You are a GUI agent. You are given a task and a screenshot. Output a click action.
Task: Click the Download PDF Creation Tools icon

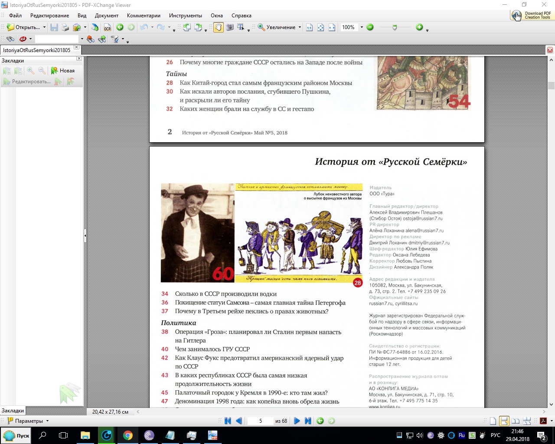pos(532,15)
